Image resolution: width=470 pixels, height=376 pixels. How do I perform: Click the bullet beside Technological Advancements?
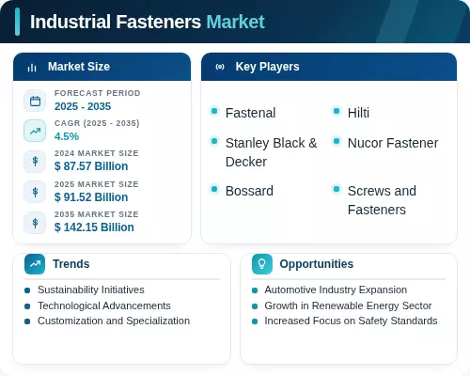(27, 306)
